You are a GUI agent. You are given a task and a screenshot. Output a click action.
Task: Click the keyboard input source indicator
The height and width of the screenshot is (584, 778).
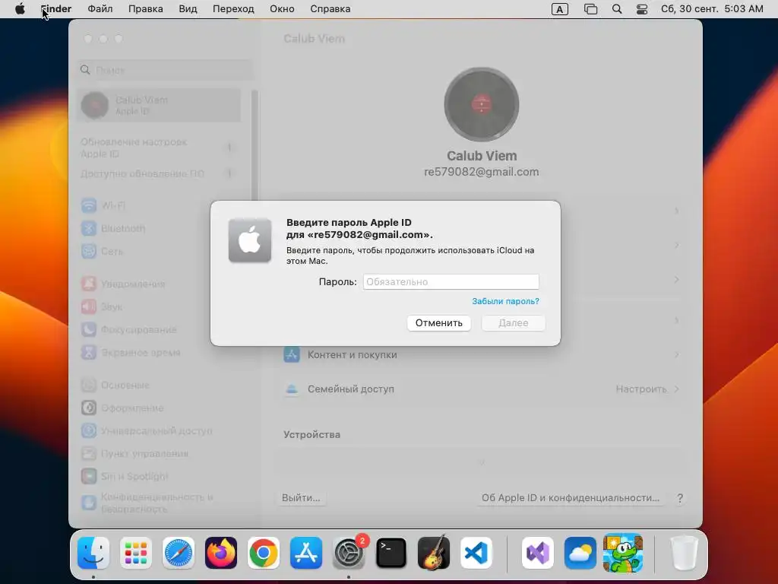pyautogui.click(x=560, y=9)
